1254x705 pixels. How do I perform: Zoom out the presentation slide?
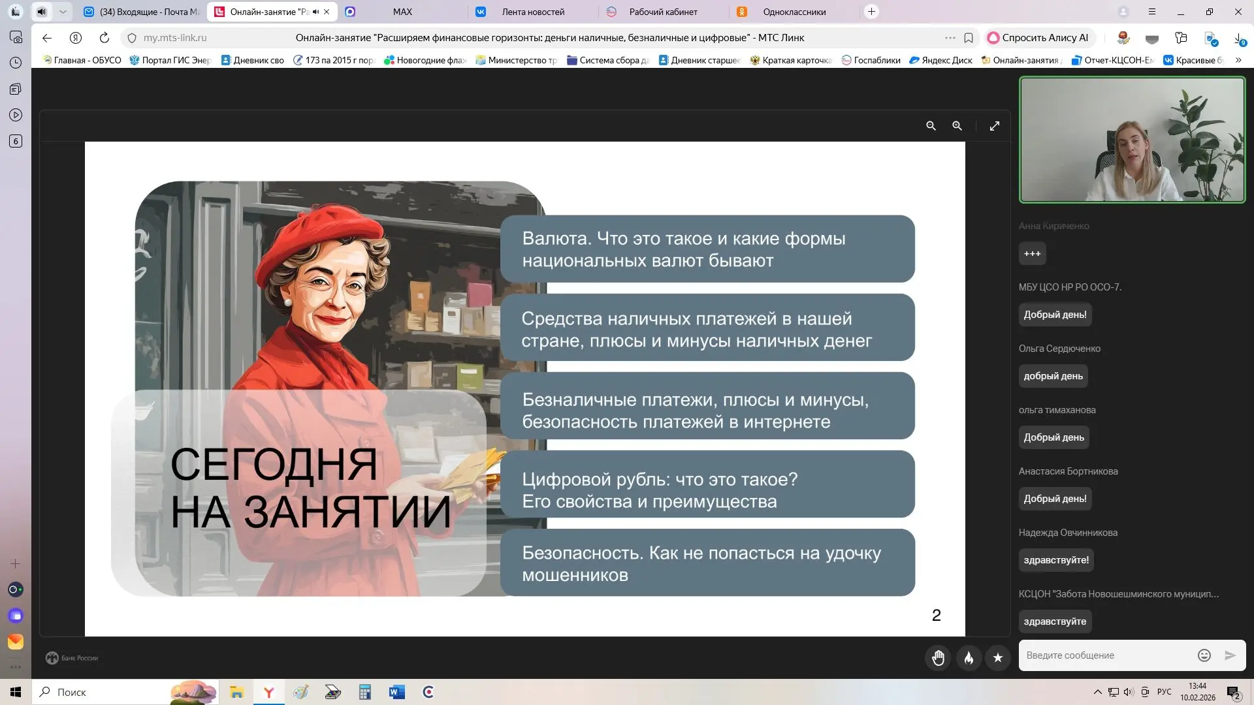931,126
